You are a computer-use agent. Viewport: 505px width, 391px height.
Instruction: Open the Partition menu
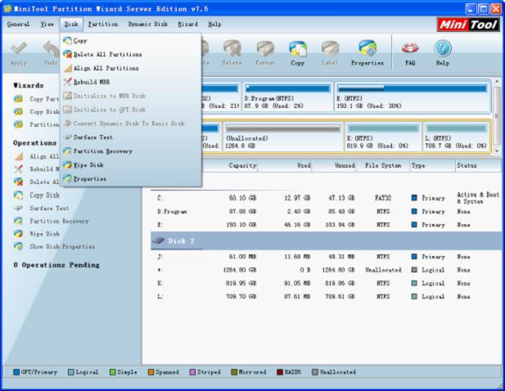click(103, 25)
